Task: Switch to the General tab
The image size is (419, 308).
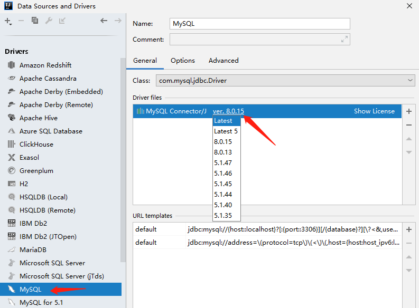Action: point(145,61)
